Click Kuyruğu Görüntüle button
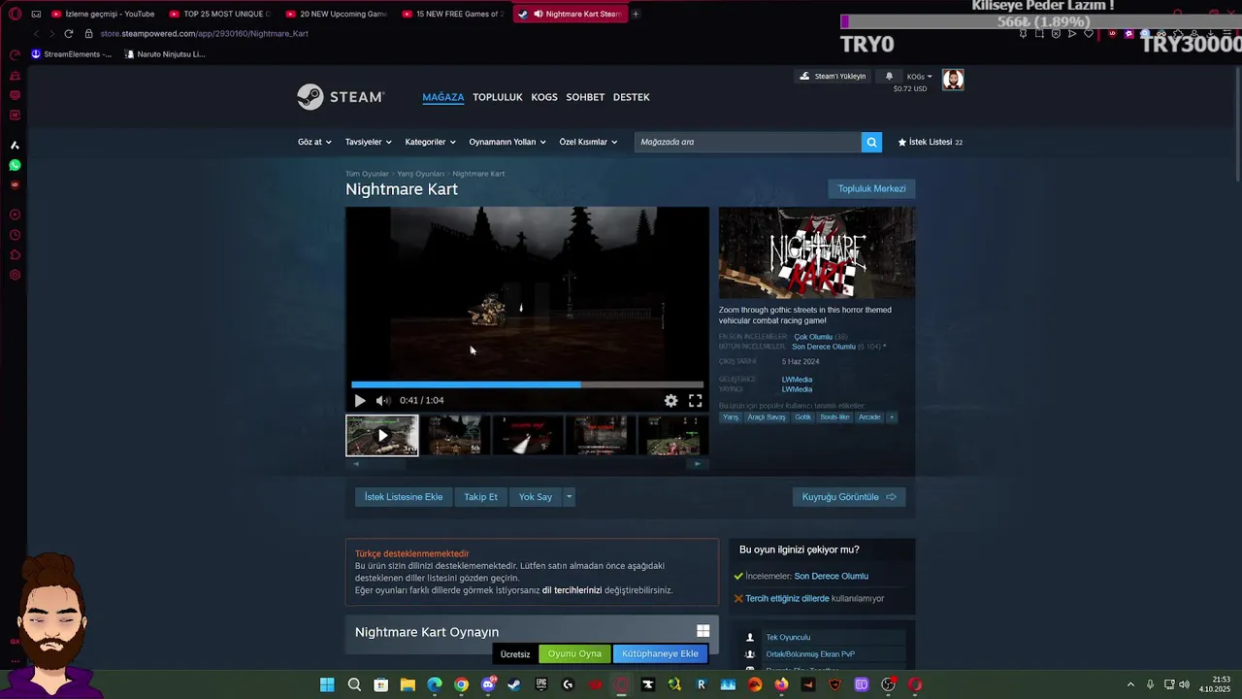 tap(849, 497)
